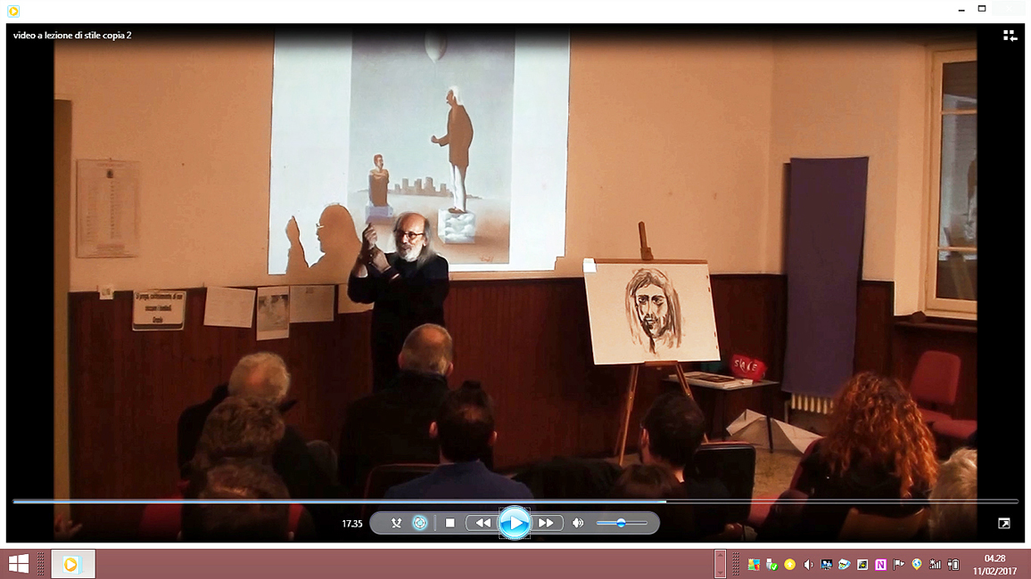Viewport: 1031px width, 579px height.
Task: Open the AVG antivirus tray icon
Action: click(x=754, y=565)
